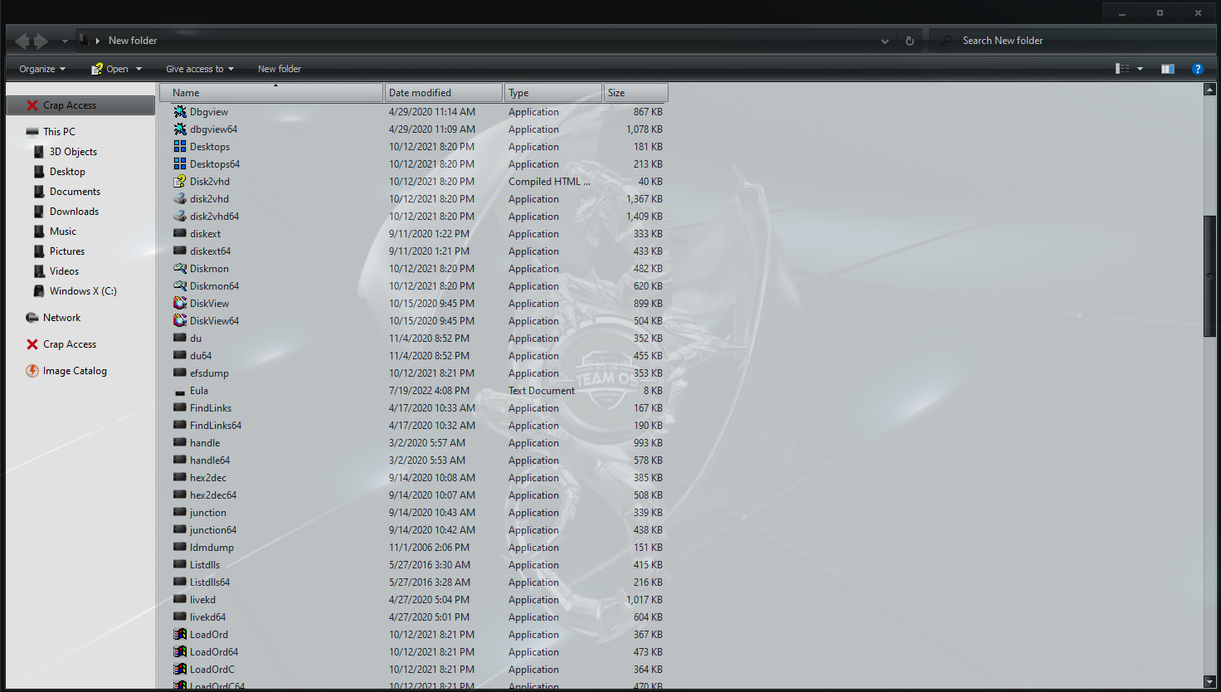Click the Back navigation arrow
Screen dimensions: 1221x692
click(22, 41)
